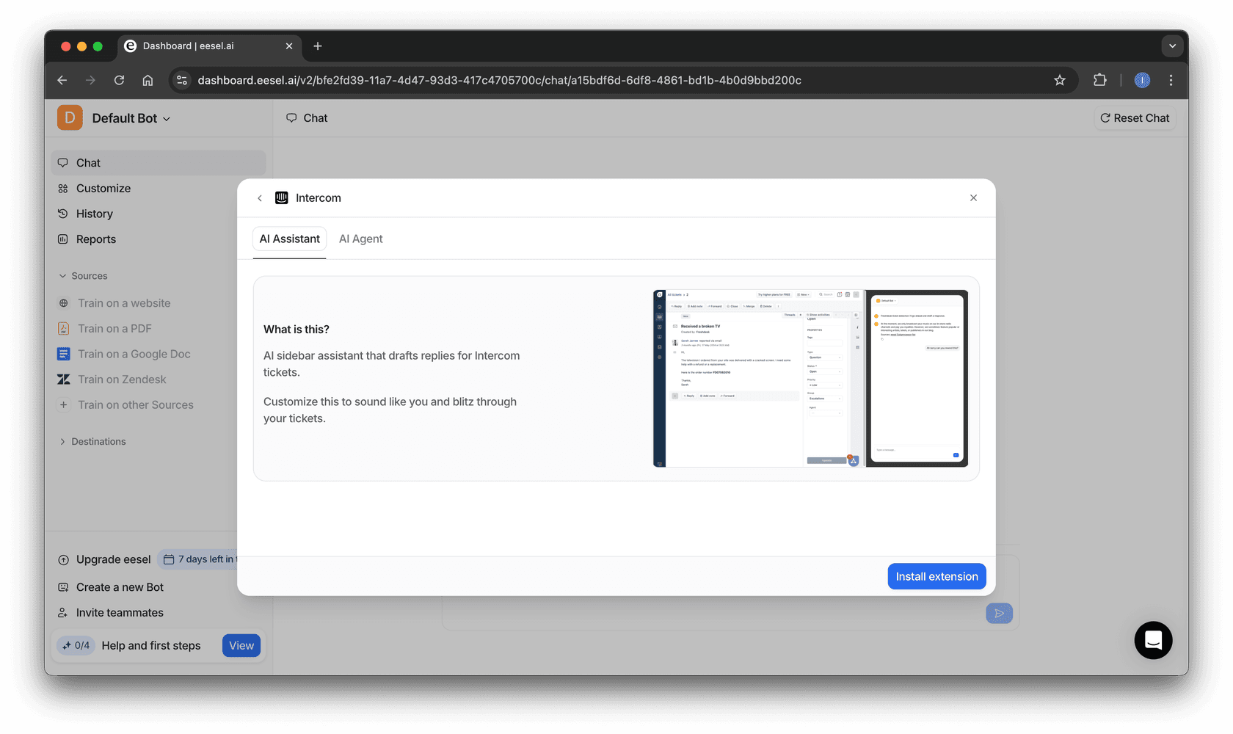
Task: Close the Intercom dialog
Action: pos(973,198)
